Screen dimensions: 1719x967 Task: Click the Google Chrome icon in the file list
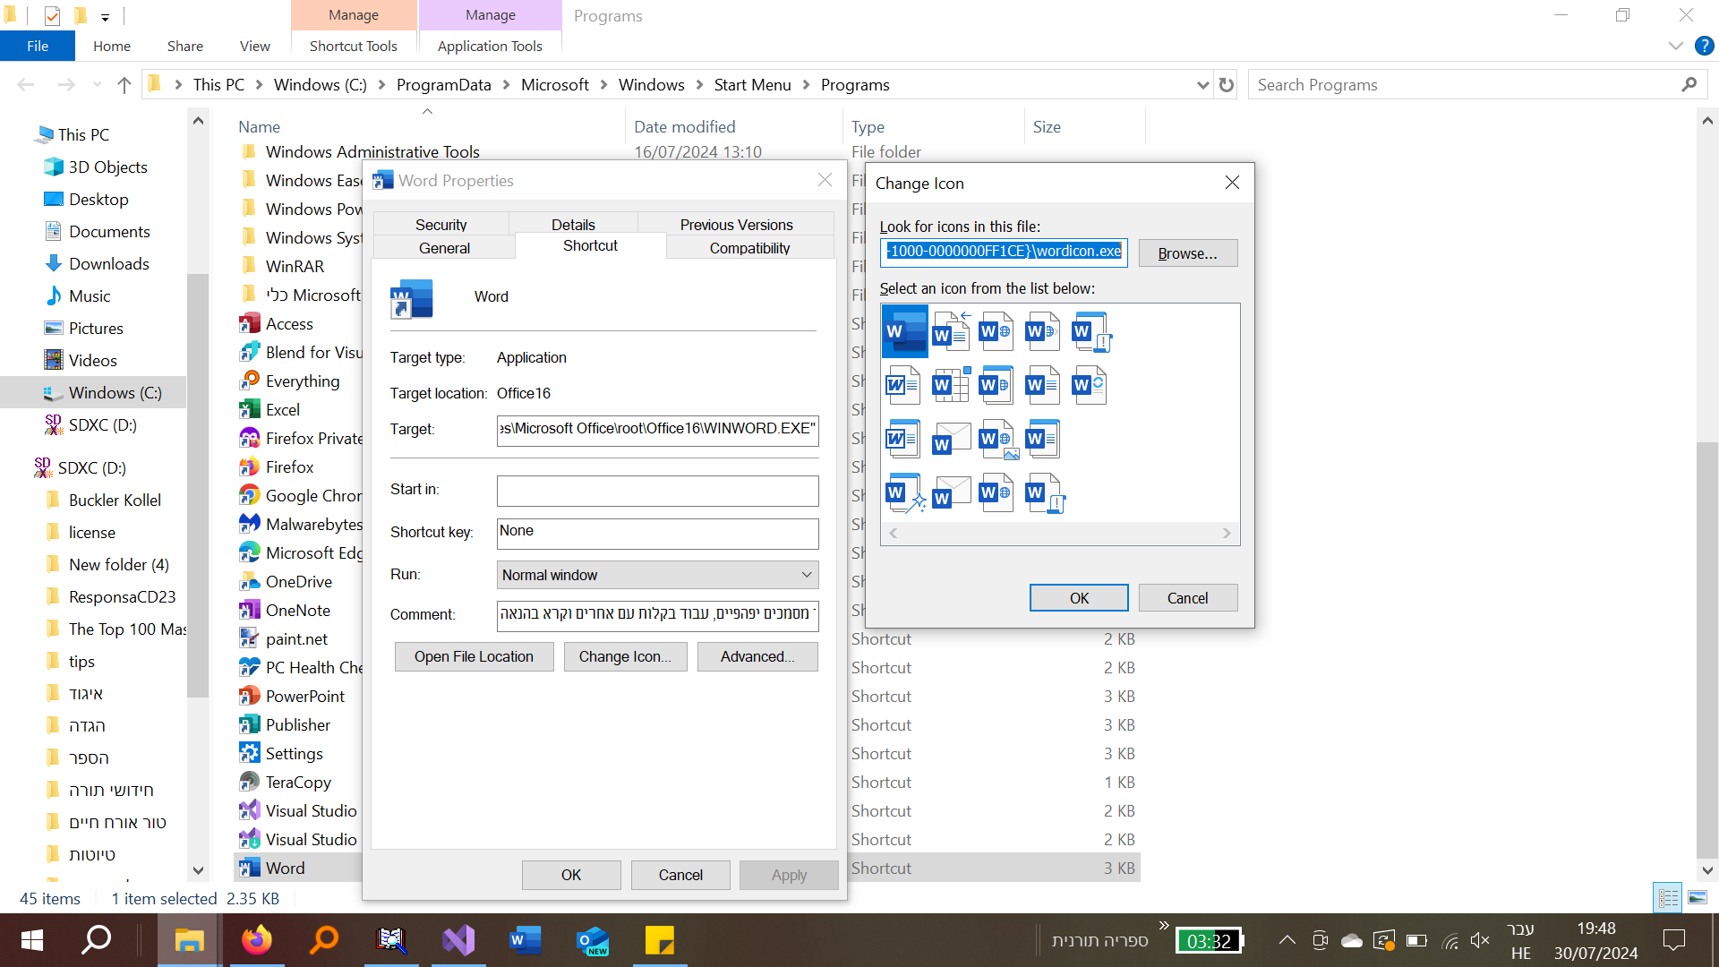[250, 496]
